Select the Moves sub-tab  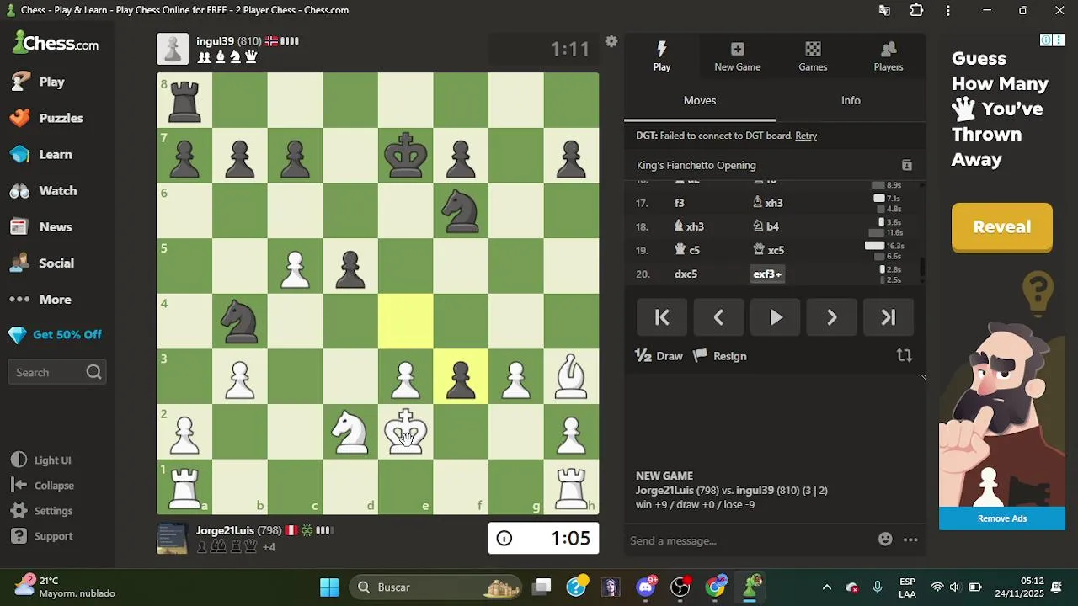click(x=700, y=100)
